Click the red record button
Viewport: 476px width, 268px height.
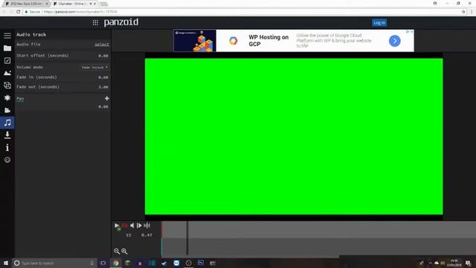124,226
